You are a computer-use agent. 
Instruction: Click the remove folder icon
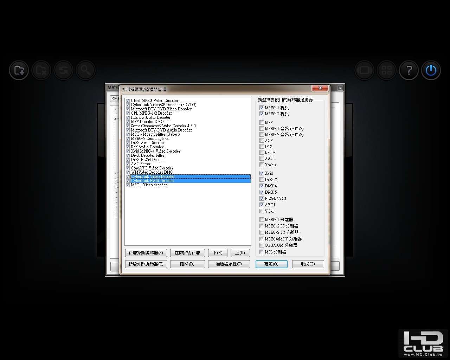pos(41,70)
